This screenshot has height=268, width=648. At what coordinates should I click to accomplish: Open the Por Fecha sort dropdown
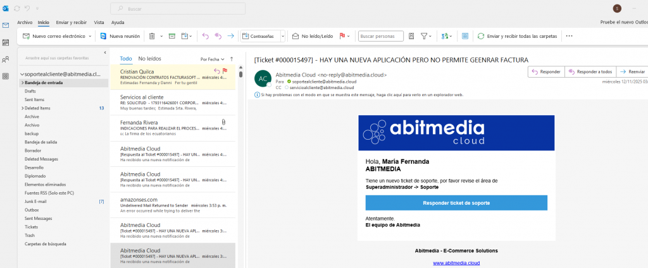(212, 59)
